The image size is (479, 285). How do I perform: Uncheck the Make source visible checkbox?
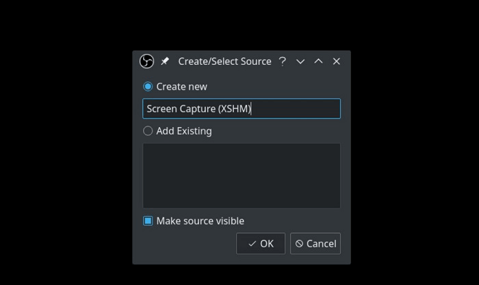pyautogui.click(x=148, y=221)
